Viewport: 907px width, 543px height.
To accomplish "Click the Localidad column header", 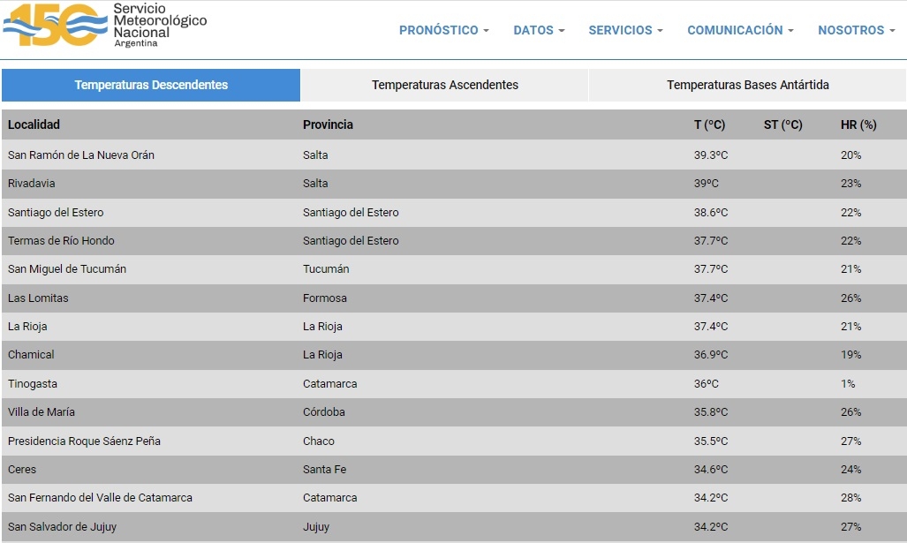I will point(34,124).
